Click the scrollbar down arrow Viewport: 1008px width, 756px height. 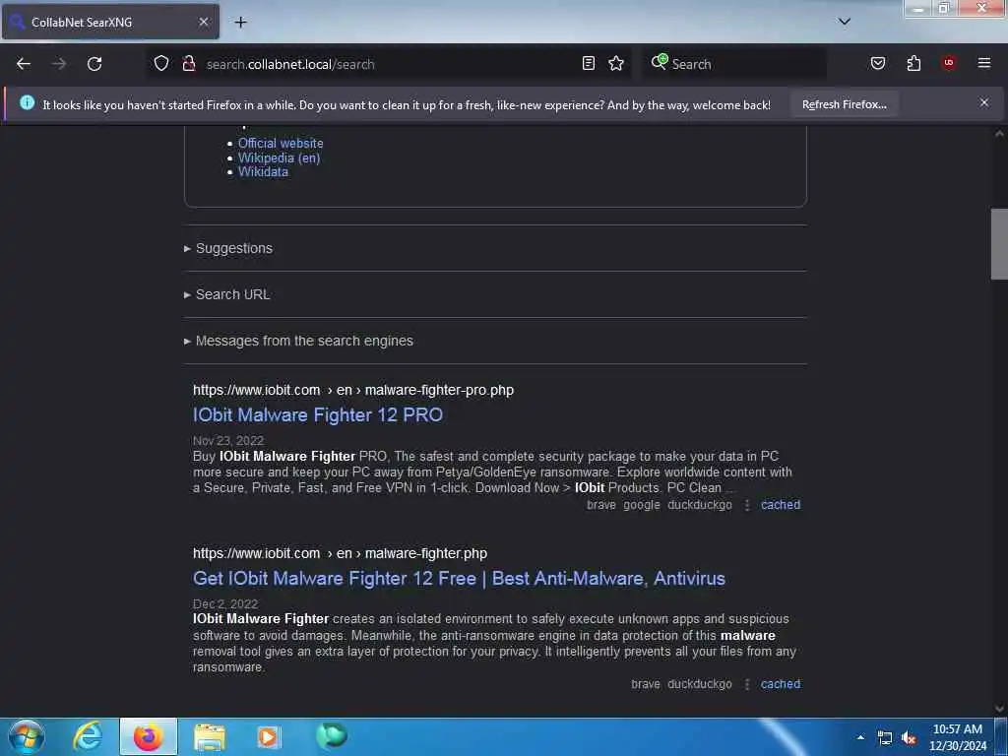[x=999, y=709]
